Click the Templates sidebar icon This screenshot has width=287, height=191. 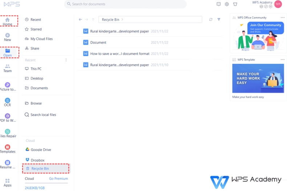point(7,149)
